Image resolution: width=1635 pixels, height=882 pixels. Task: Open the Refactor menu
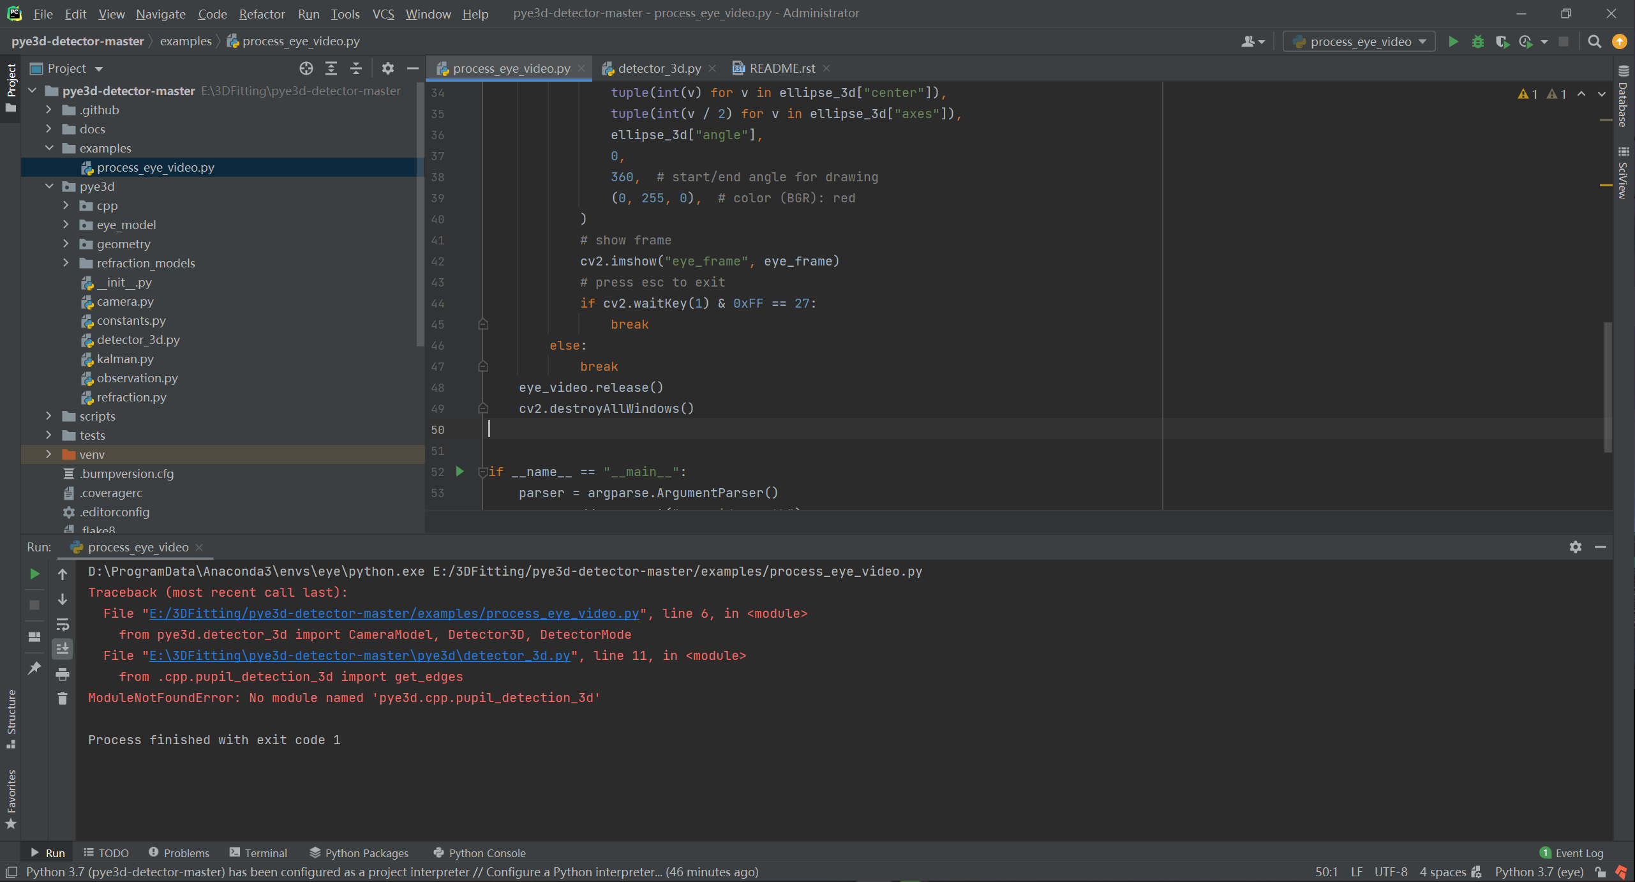click(262, 13)
